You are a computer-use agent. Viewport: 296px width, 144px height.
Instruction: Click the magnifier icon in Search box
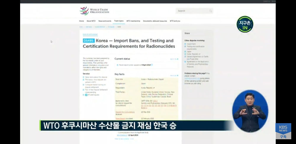(x=210, y=11)
